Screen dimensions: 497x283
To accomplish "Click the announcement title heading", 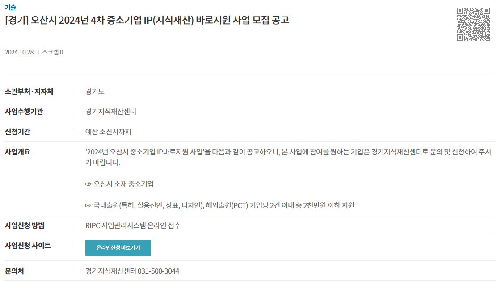I will [x=147, y=20].
